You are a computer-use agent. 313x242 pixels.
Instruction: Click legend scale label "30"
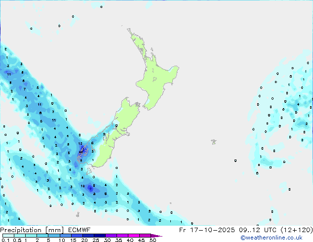tap(107, 240)
